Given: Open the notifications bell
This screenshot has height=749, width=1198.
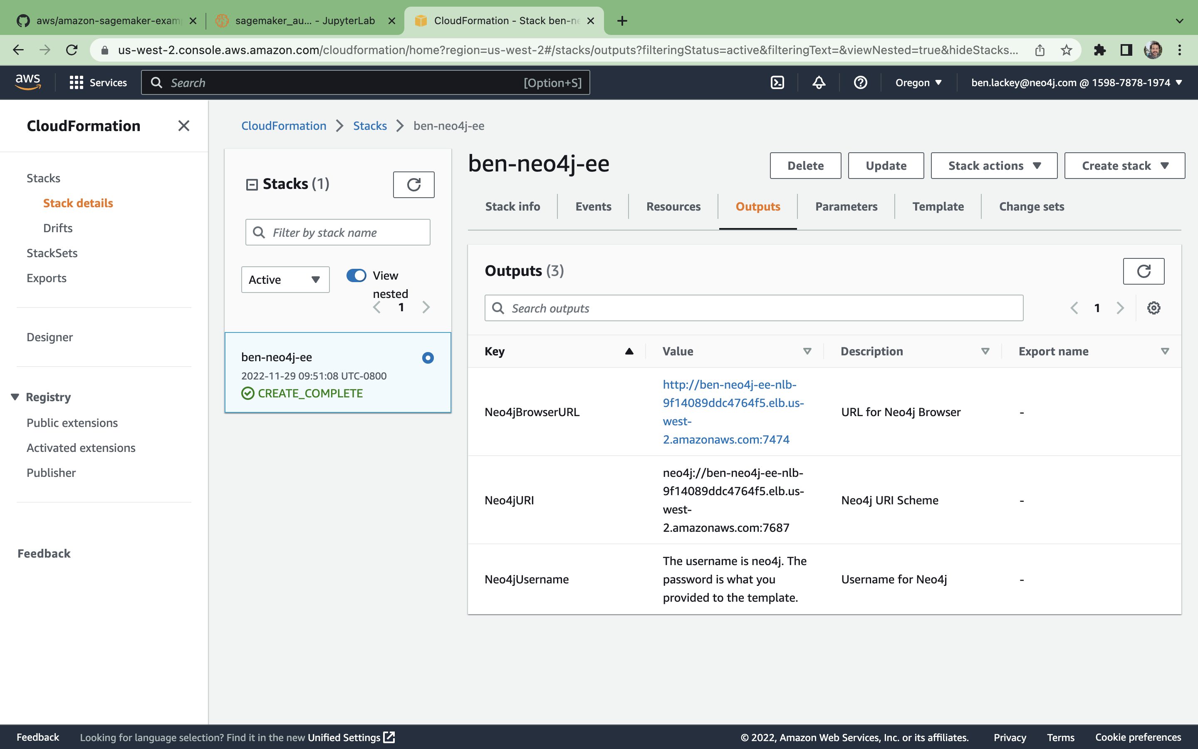Looking at the screenshot, I should 819,82.
